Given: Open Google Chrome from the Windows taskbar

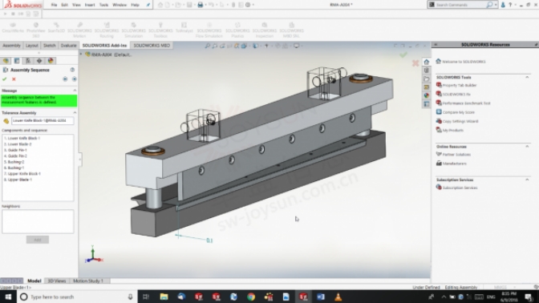Looking at the screenshot, I should pos(251,297).
